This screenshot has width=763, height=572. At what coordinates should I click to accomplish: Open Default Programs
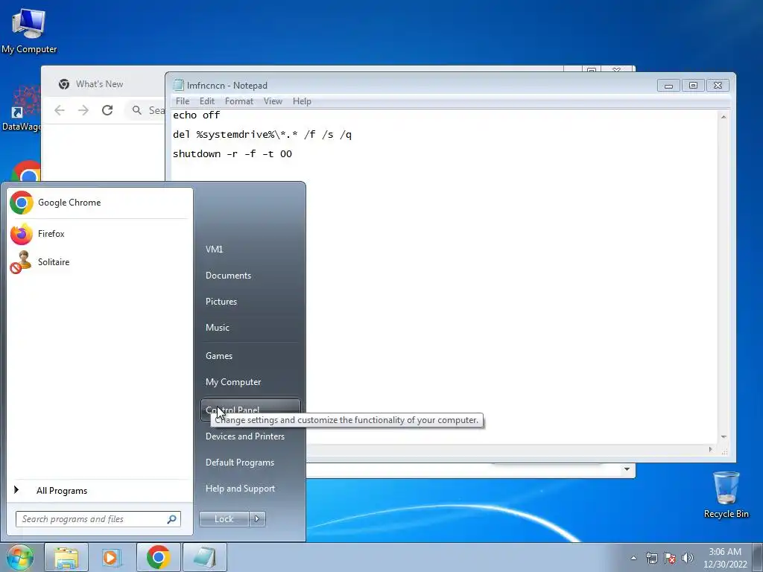pyautogui.click(x=250, y=463)
